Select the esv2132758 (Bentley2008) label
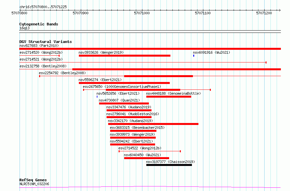Viewport: 290px width, 191px height. coord(43,66)
